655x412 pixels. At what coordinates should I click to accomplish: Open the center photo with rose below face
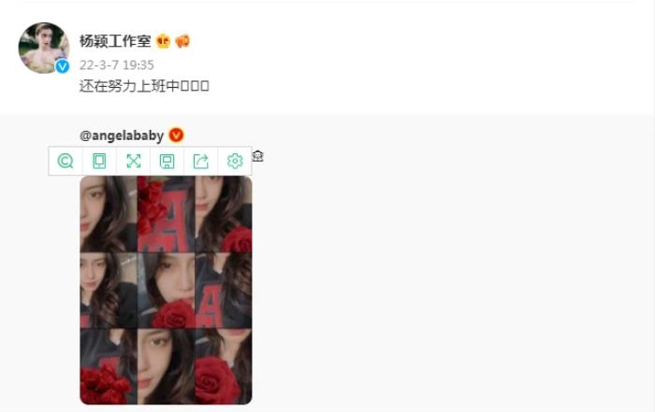(166, 291)
